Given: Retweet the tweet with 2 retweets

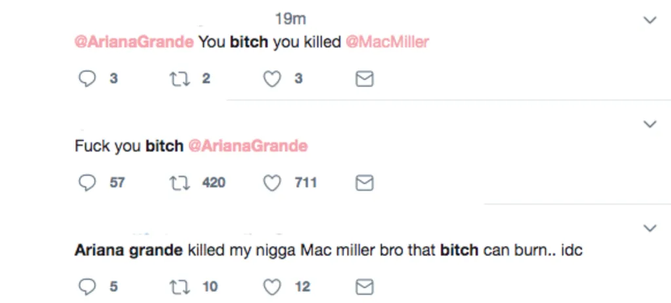Looking at the screenshot, I should point(180,79).
